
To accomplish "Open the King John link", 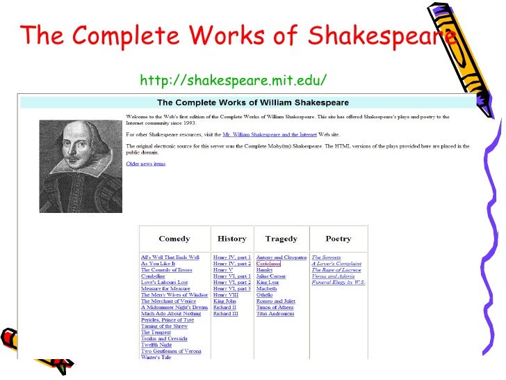I will coord(225,301).
